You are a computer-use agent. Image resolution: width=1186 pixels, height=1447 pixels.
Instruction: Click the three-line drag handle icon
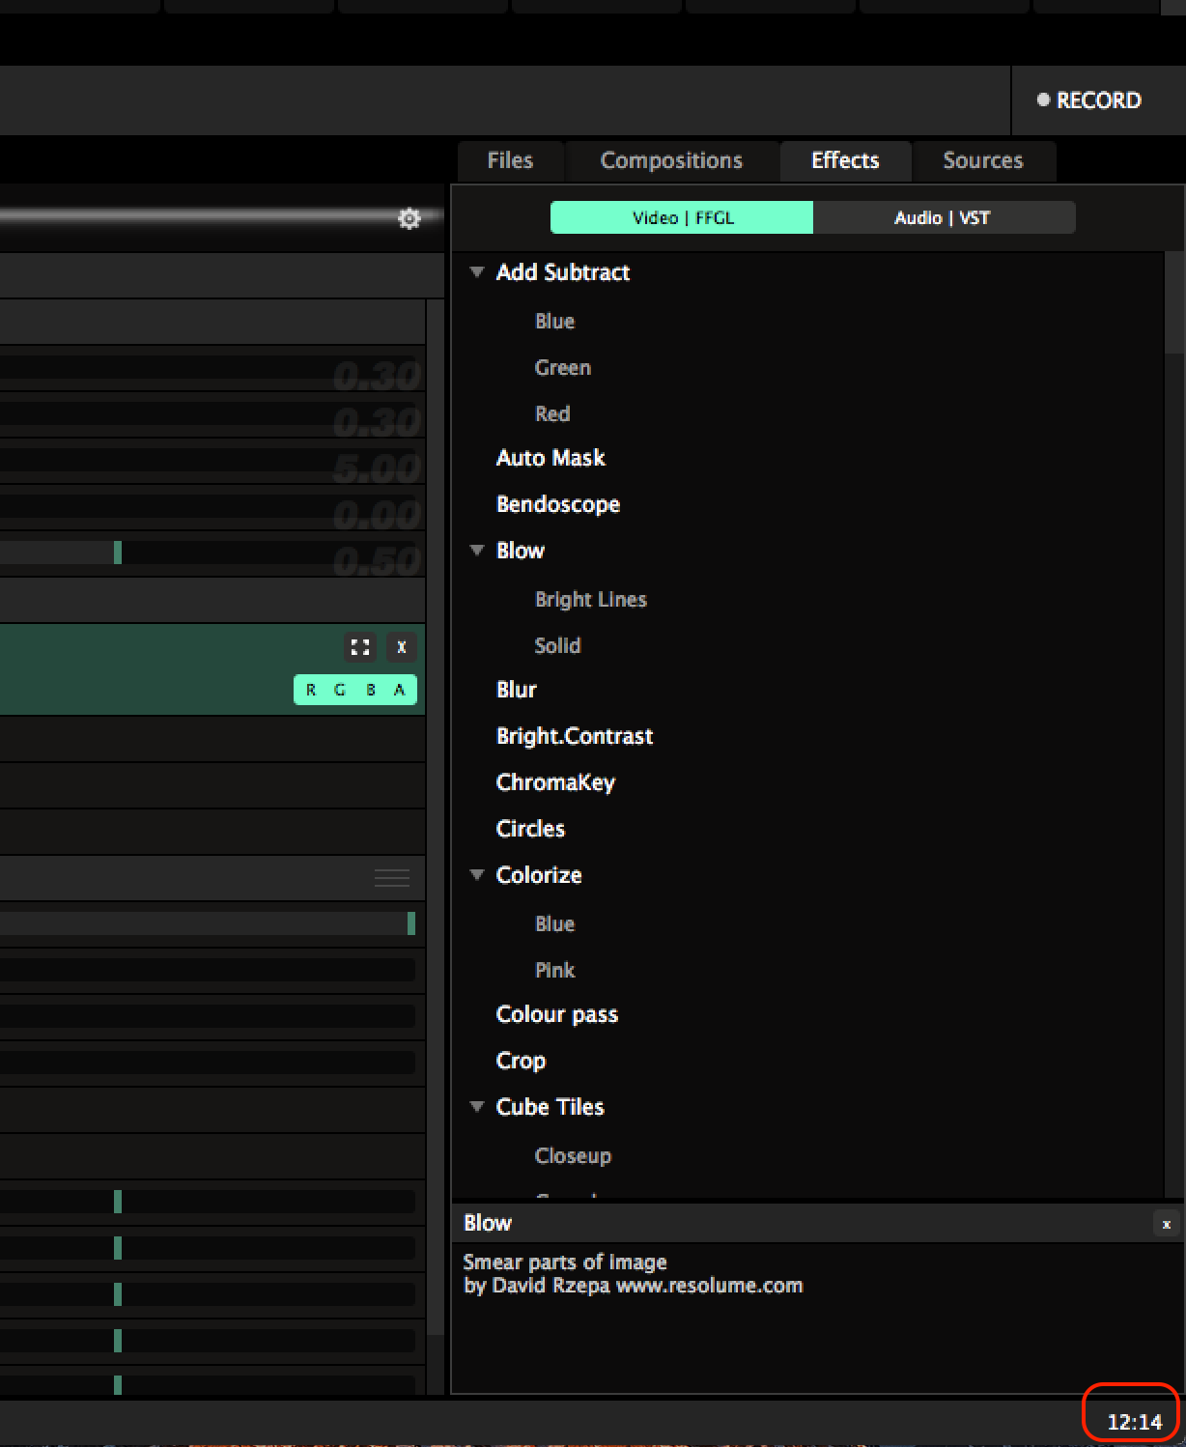click(392, 878)
